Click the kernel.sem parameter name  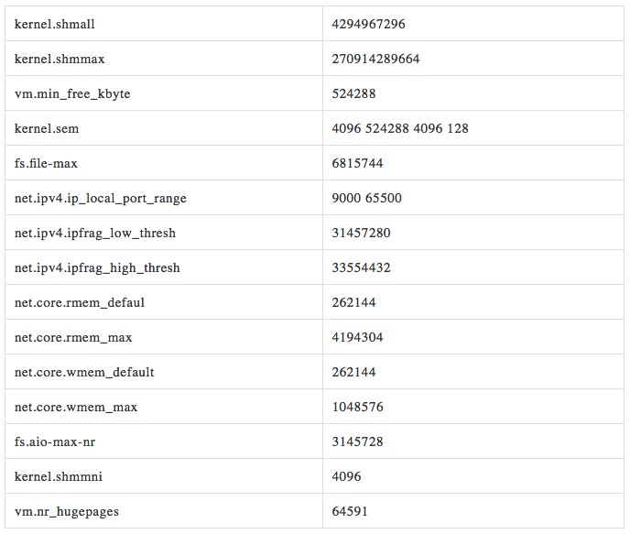pyautogui.click(x=48, y=128)
